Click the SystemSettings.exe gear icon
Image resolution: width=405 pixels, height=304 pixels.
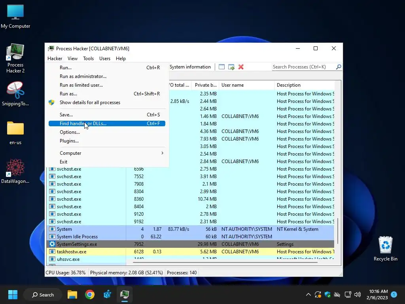click(x=52, y=244)
